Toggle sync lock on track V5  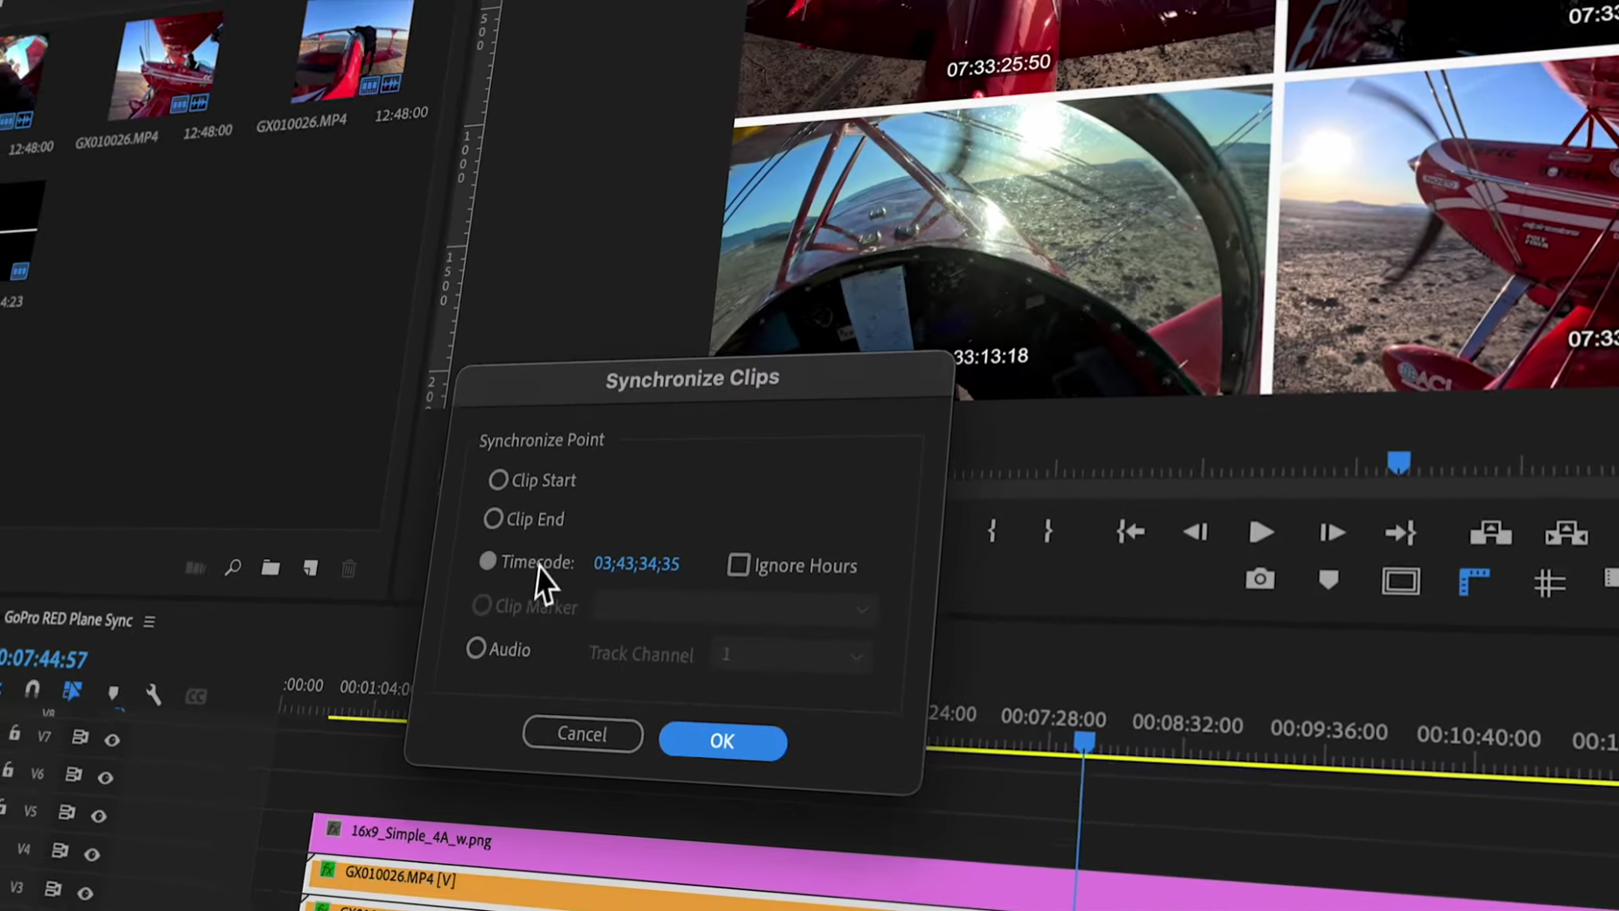[x=67, y=813]
